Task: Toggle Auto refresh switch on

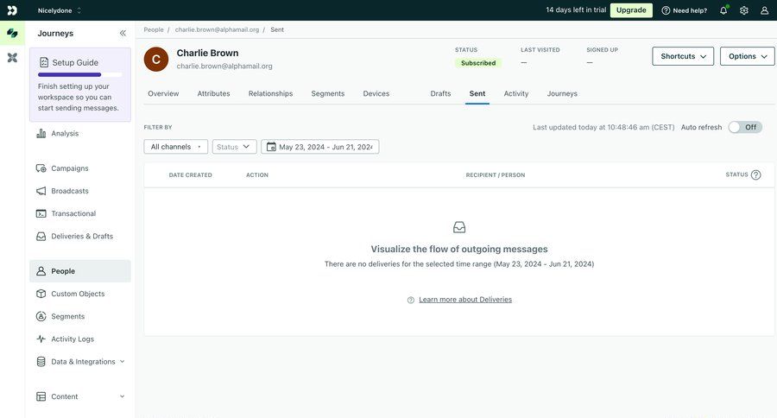Action: click(744, 127)
